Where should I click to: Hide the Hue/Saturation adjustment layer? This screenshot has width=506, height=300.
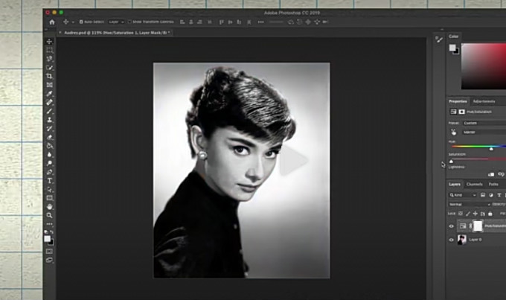[x=451, y=226]
